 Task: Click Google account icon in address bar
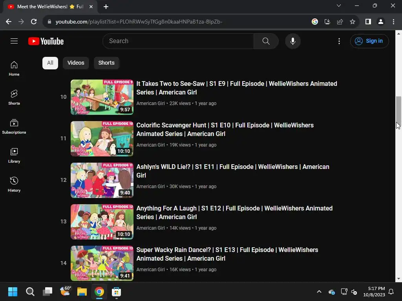coord(315,22)
